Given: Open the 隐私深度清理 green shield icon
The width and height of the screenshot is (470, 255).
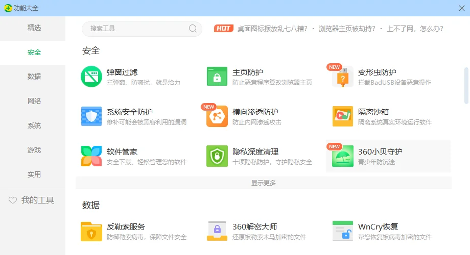Looking at the screenshot, I should pyautogui.click(x=217, y=156).
